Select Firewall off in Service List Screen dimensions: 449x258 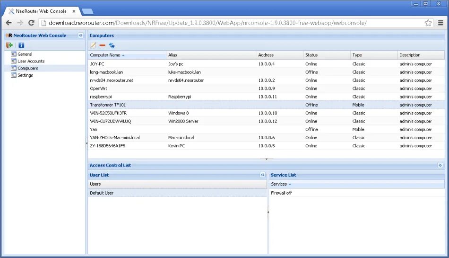click(357, 193)
